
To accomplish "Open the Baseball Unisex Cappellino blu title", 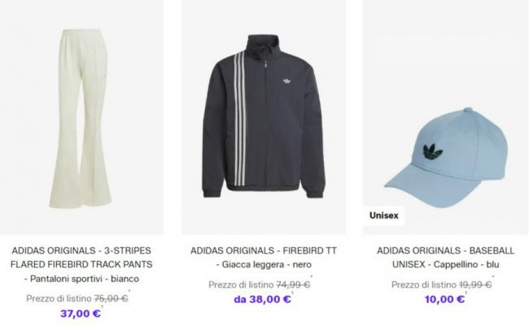I will tap(446, 258).
